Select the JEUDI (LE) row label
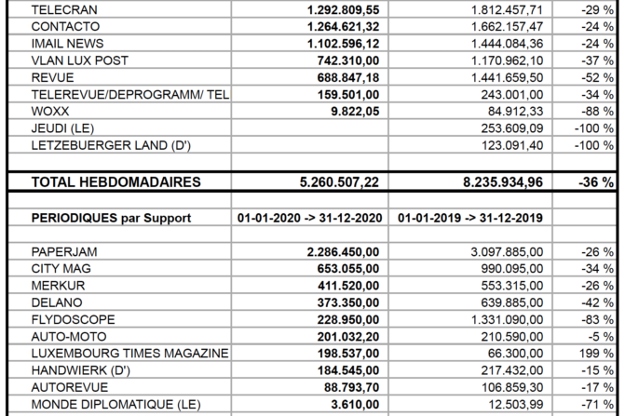 pyautogui.click(x=62, y=128)
